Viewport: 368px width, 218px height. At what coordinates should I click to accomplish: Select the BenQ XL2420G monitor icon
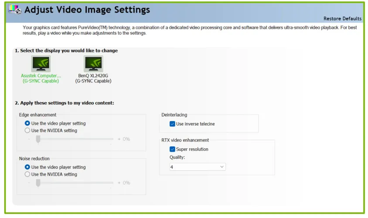(x=93, y=64)
